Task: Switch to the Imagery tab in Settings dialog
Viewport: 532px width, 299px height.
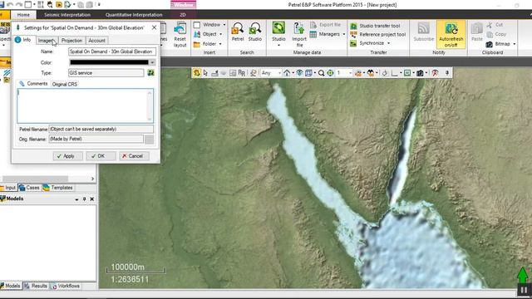Action: coord(47,41)
